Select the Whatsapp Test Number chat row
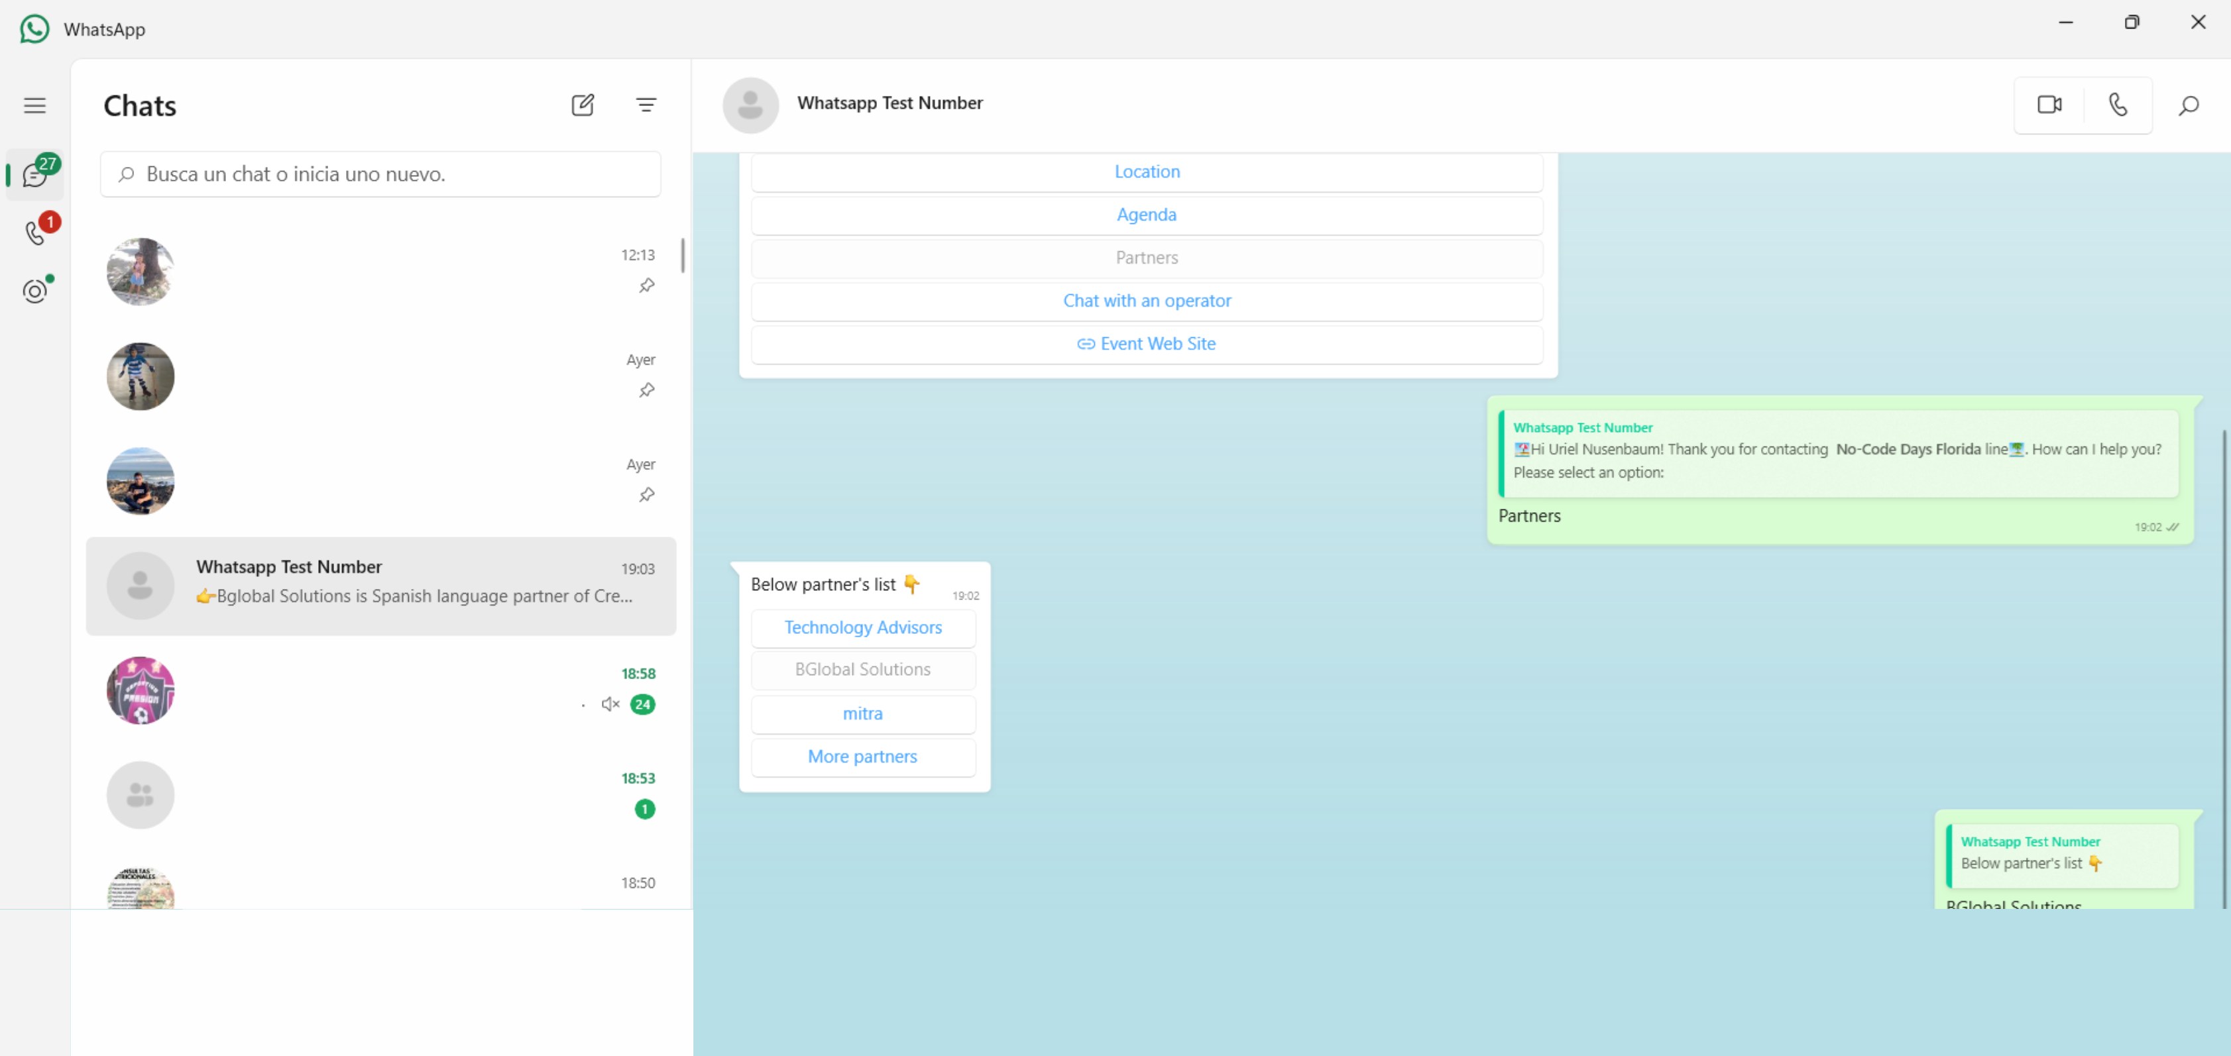Image resolution: width=2231 pixels, height=1056 pixels. point(381,586)
